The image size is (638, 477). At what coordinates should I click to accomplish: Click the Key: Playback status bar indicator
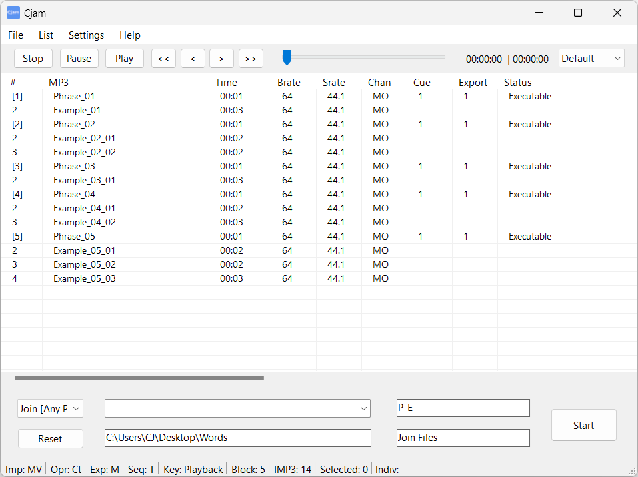[x=193, y=469]
